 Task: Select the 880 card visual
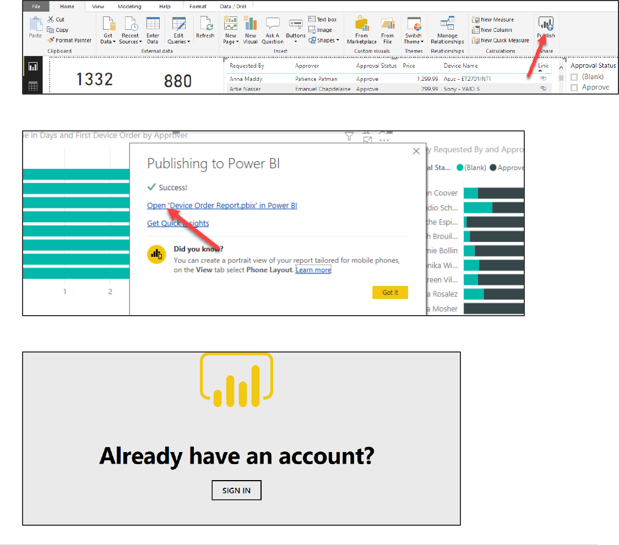pyautogui.click(x=178, y=81)
